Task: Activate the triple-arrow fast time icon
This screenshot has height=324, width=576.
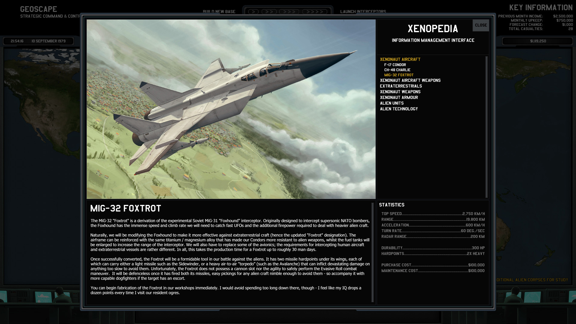Action: 289,11
